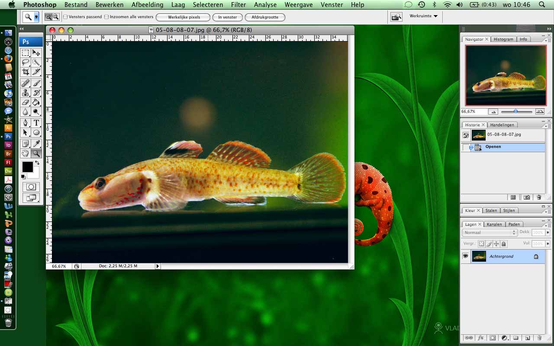Open the Vul fill slider arrow
The image size is (554, 346).
(x=548, y=244)
